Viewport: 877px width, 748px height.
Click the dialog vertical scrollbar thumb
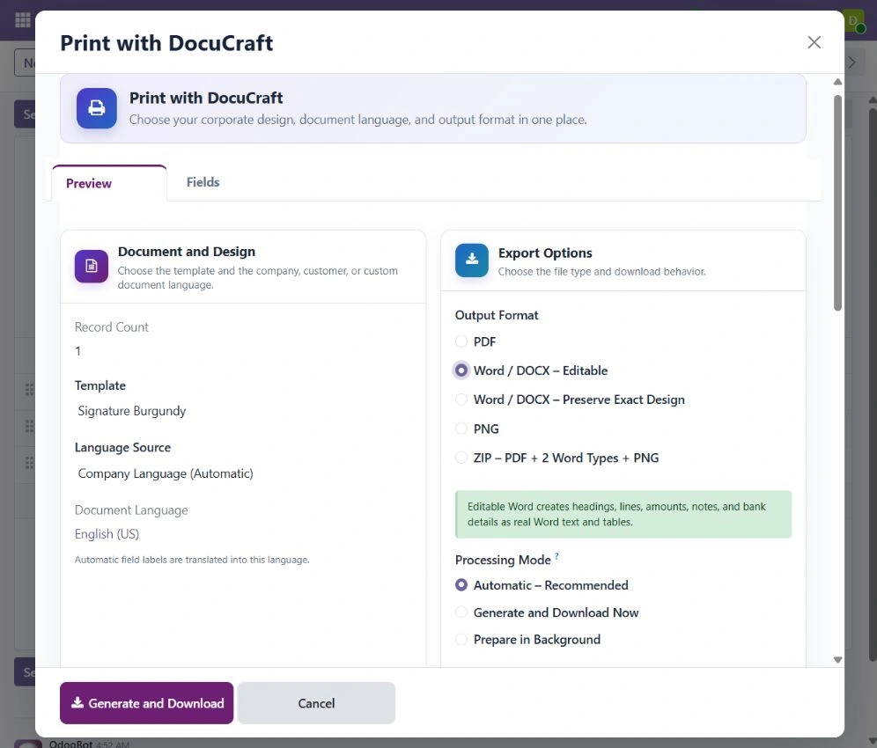[837, 203]
